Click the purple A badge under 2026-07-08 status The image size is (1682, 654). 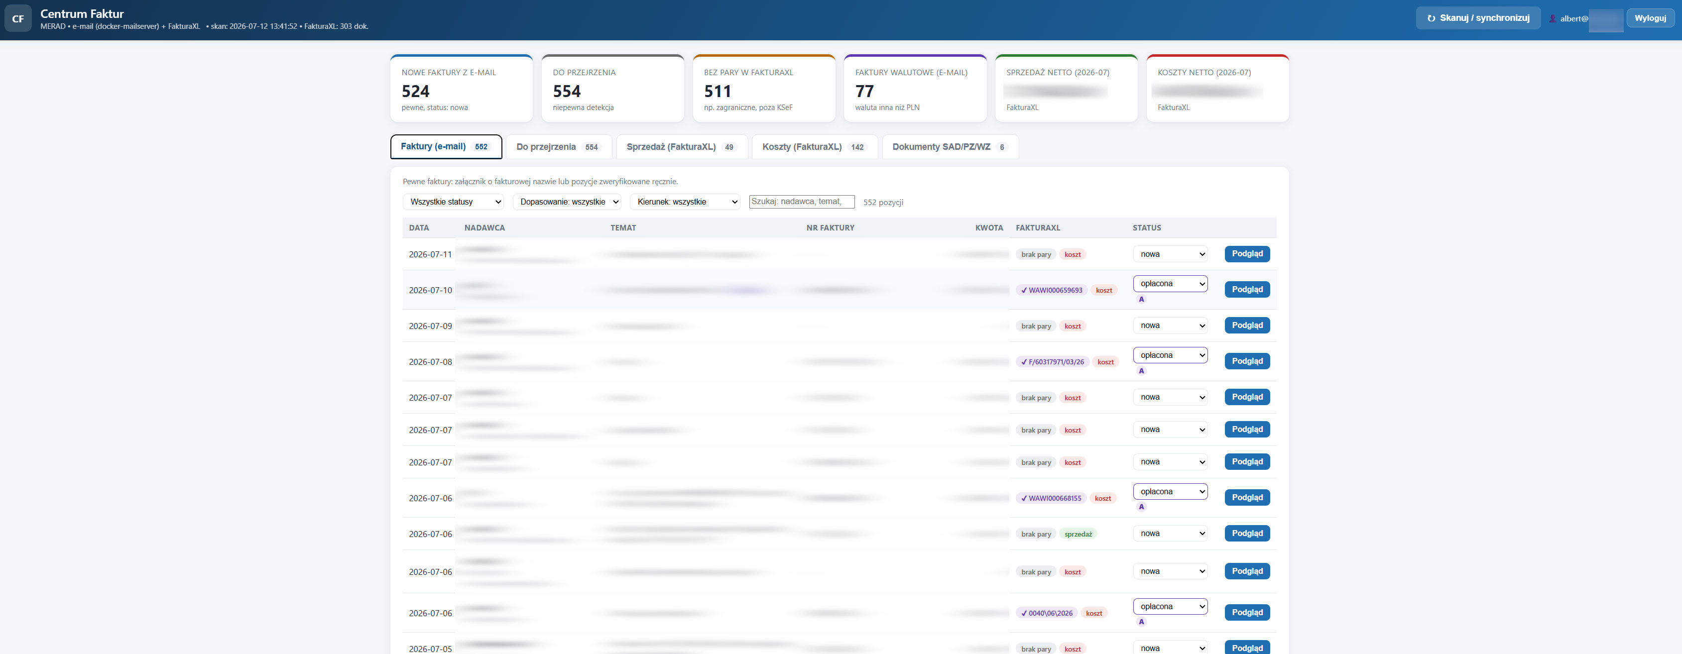tap(1141, 371)
